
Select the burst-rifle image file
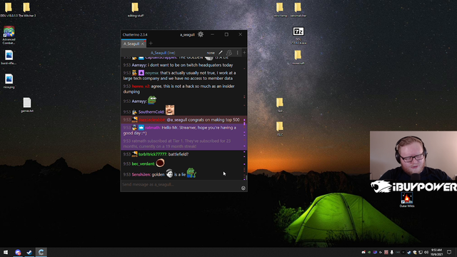click(9, 57)
